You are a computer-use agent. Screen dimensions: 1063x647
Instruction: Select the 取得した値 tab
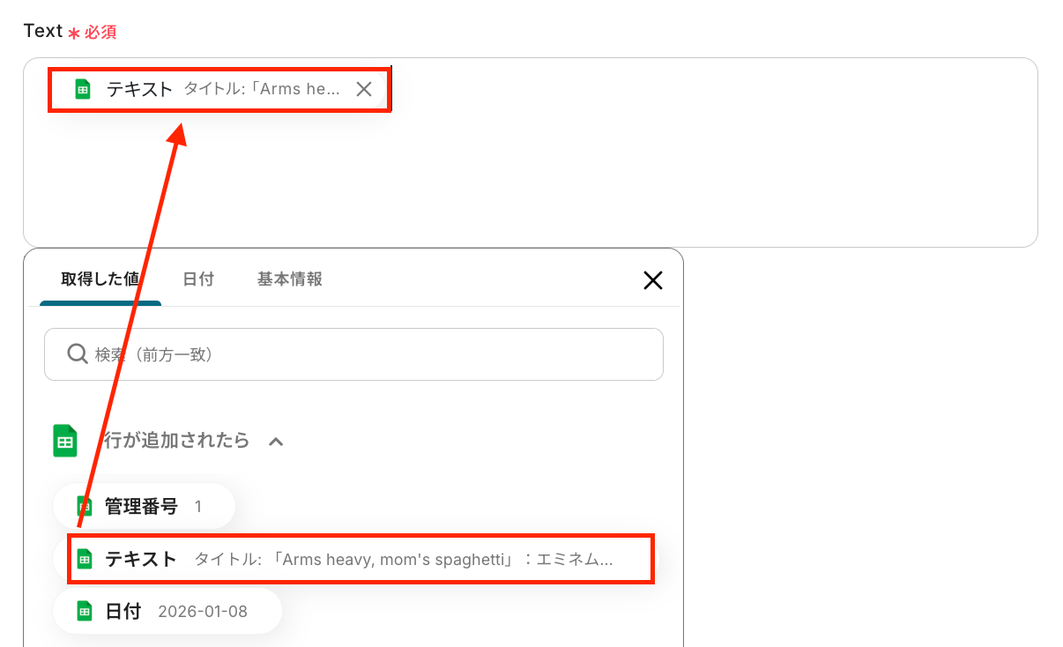(x=100, y=279)
